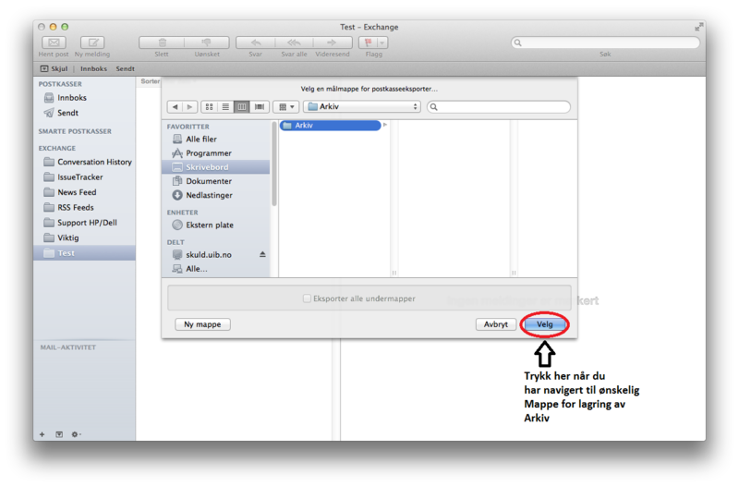Compose with the Ny melding icon
739x487 pixels.
pyautogui.click(x=91, y=43)
